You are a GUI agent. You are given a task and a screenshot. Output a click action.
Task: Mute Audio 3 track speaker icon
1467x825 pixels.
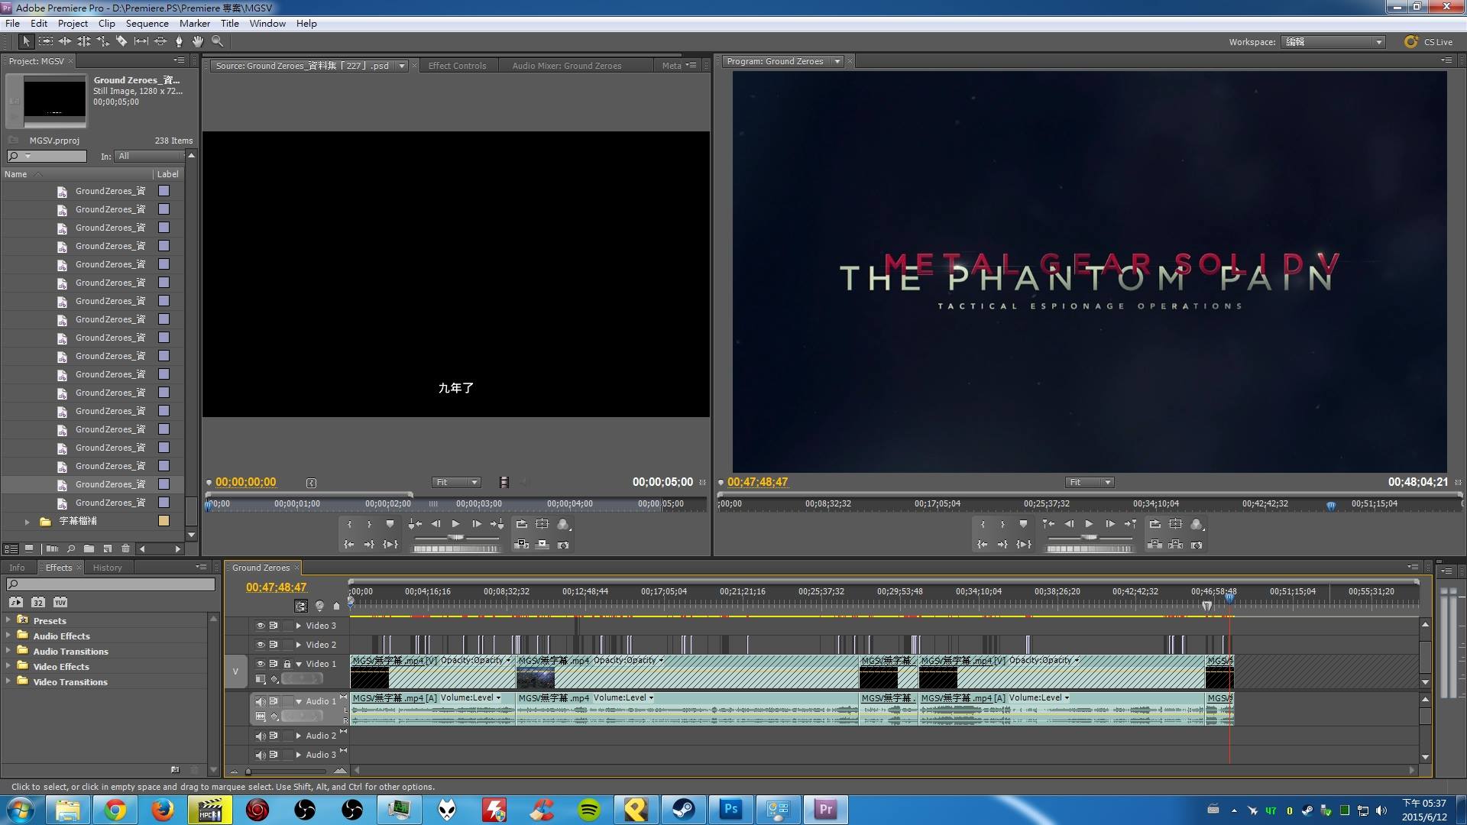click(x=261, y=755)
